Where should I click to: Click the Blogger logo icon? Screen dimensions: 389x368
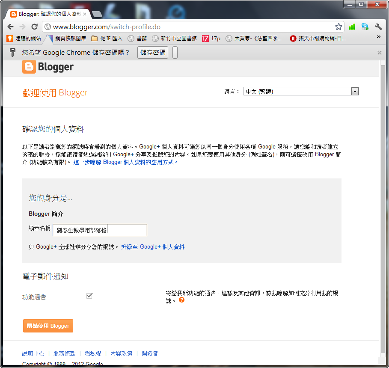pyautogui.click(x=29, y=67)
